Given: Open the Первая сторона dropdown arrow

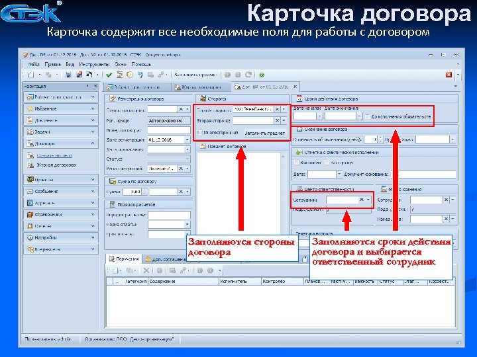Looking at the screenshot, I should pyautogui.click(x=284, y=109).
